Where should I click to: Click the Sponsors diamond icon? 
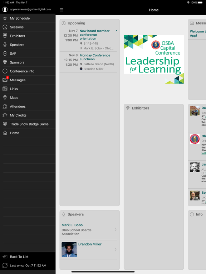click(5, 62)
